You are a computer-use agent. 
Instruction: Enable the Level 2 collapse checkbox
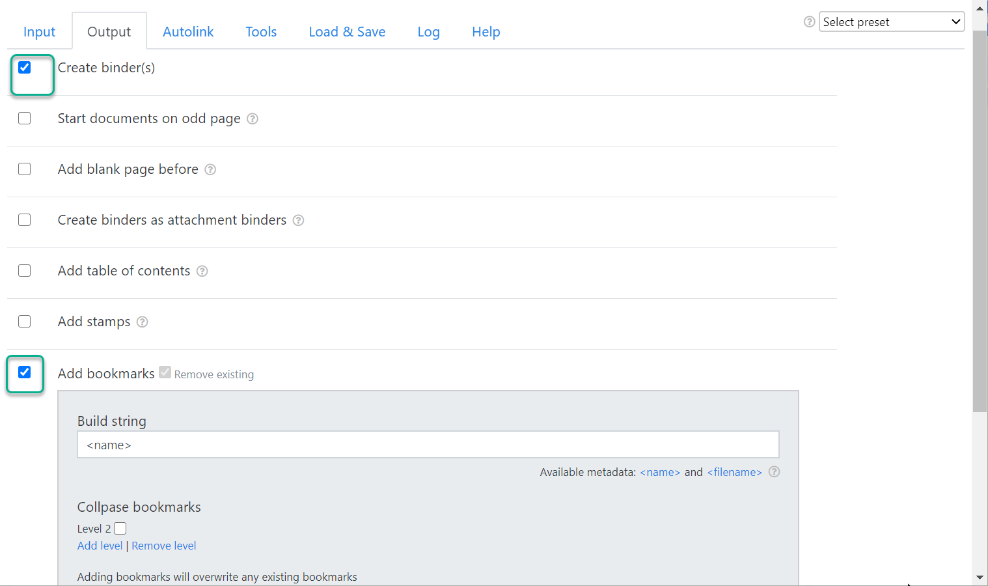coord(120,528)
